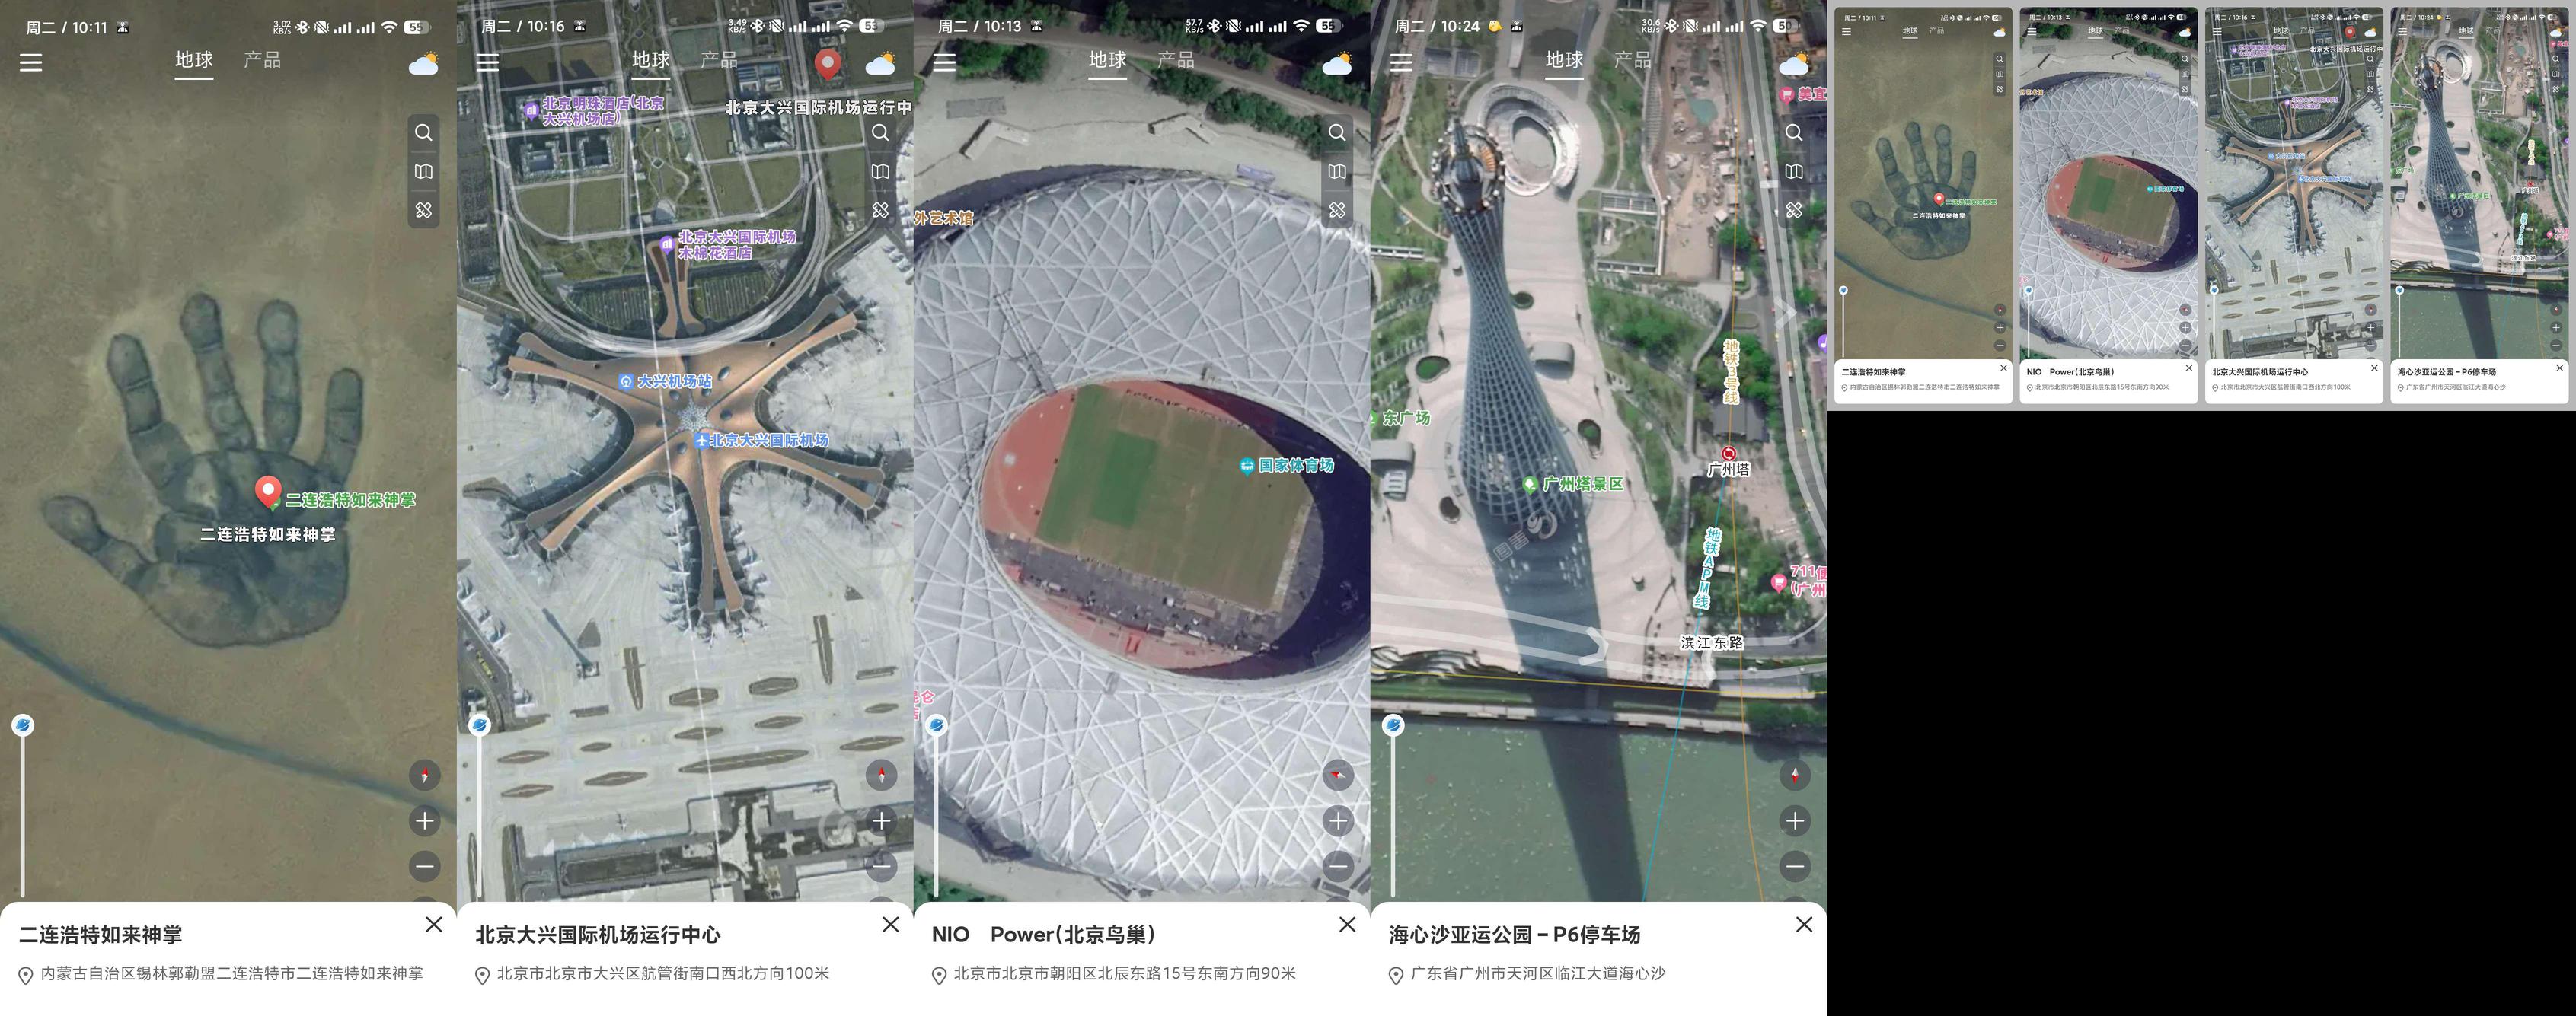
Task: Zoom in with plus on Canton Tower map
Action: 1795,821
